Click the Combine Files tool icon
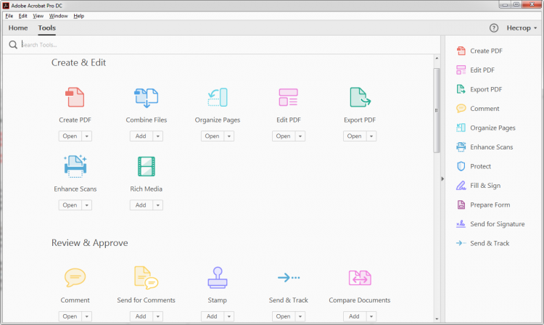This screenshot has height=325, width=544. point(146,97)
